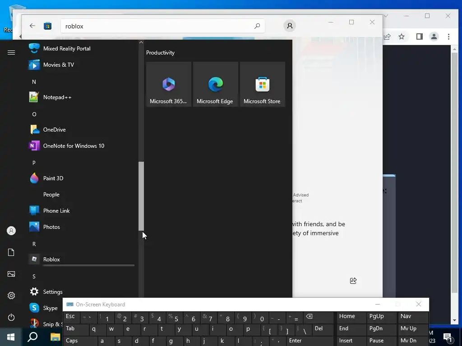462x346 pixels.
Task: Open Documents from Start sidebar
Action: click(x=11, y=252)
